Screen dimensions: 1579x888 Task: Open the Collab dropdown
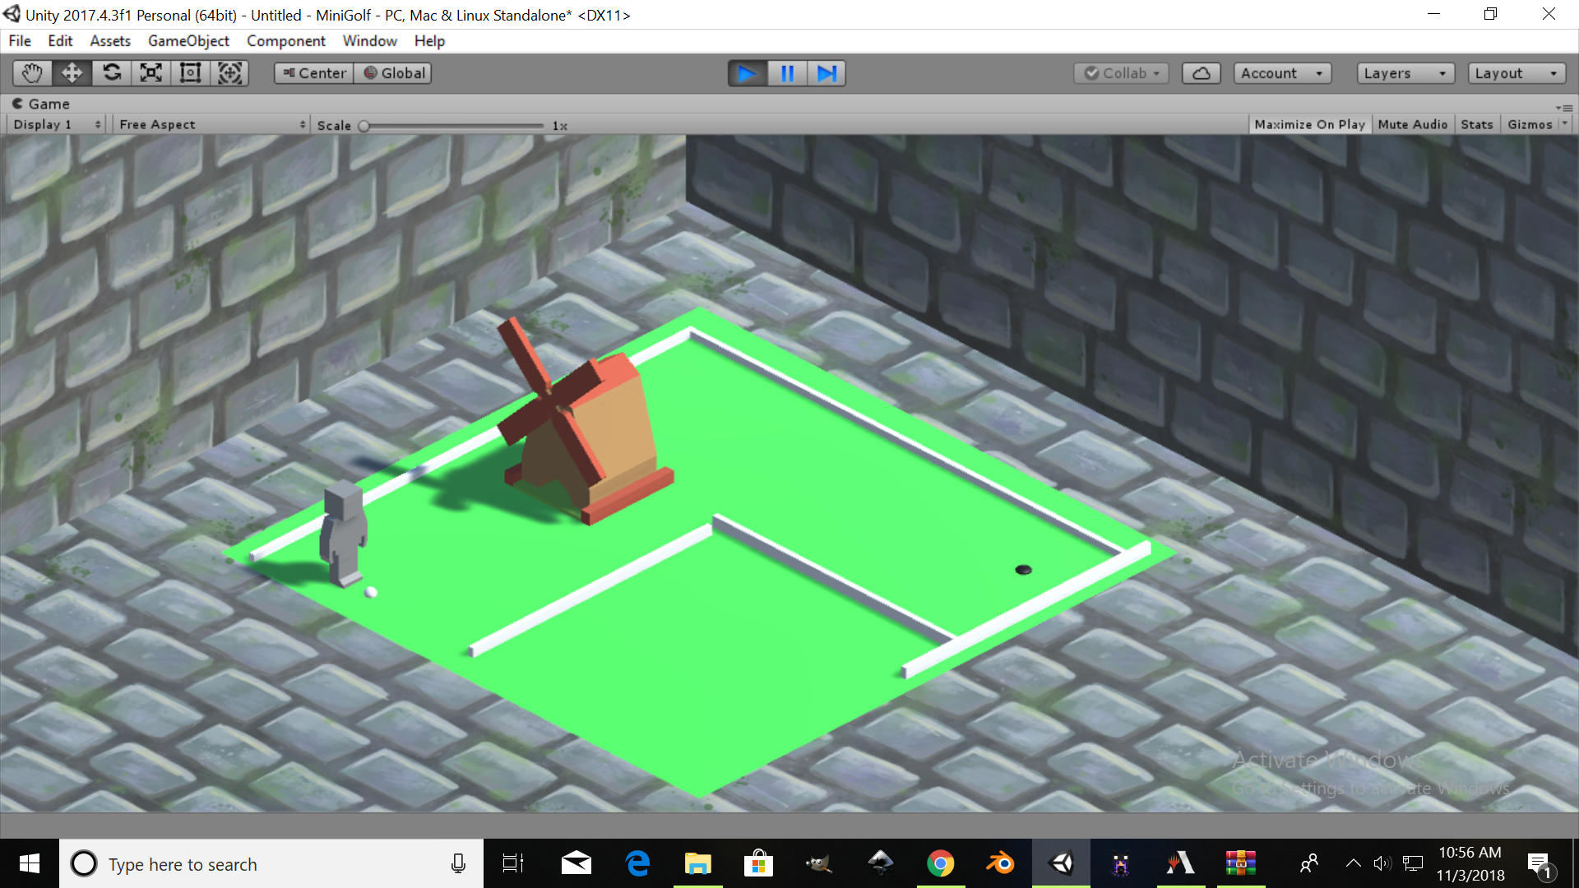(1122, 73)
